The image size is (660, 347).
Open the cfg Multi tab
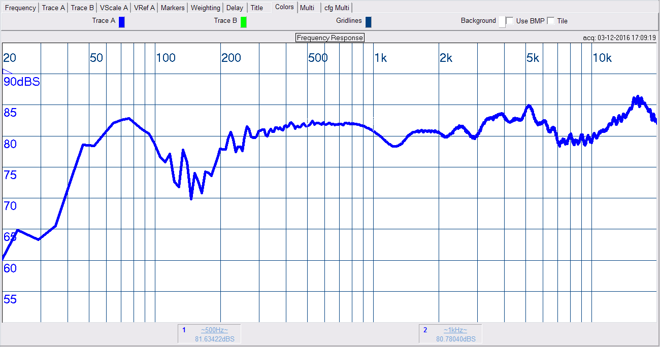coord(337,8)
